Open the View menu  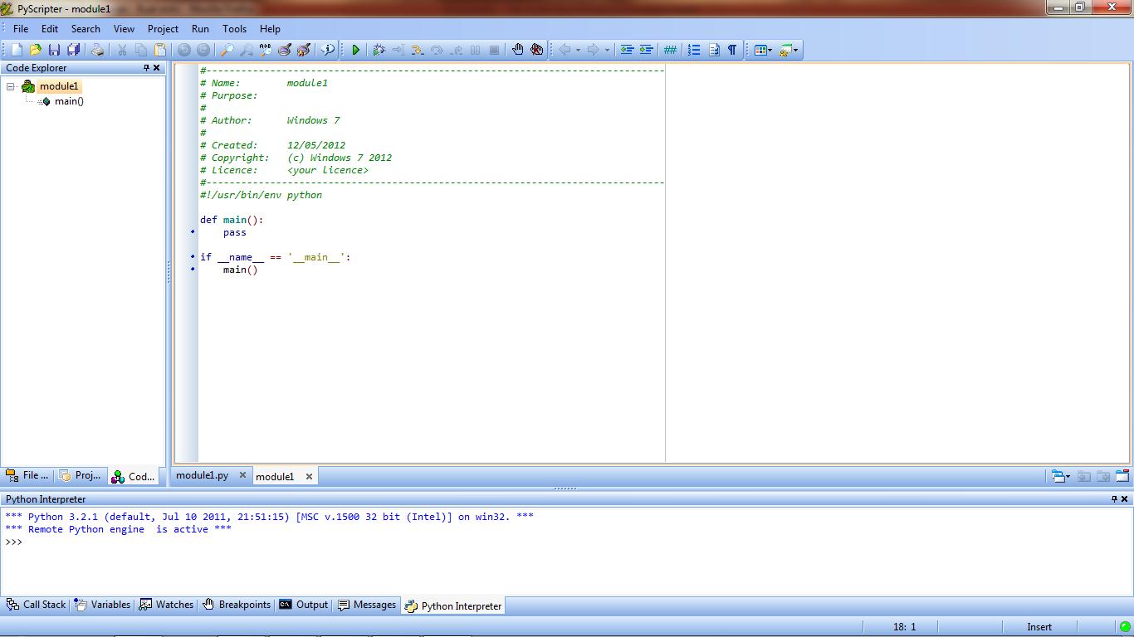point(124,28)
